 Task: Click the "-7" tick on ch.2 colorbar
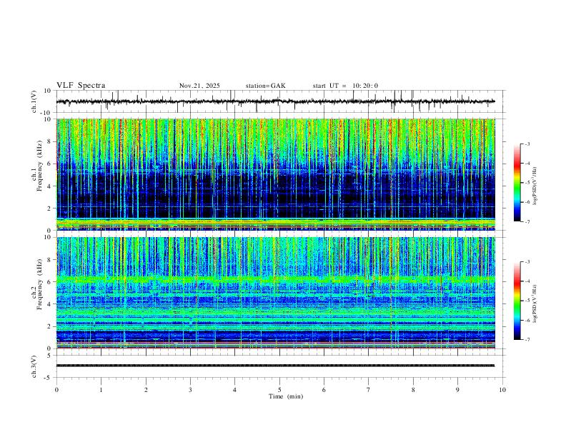(x=527, y=340)
